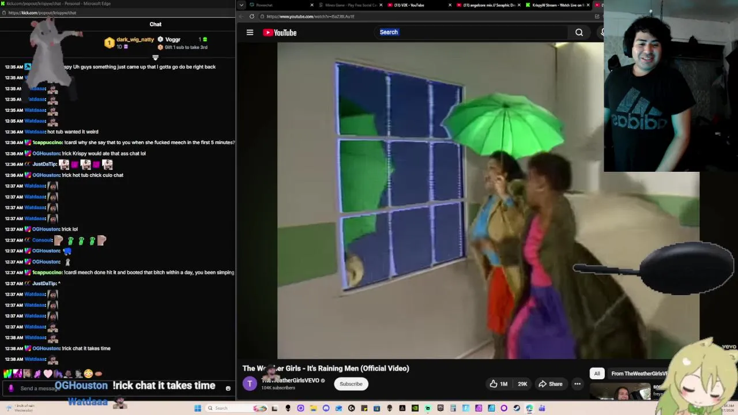
Task: Focus the Send a message chat box
Action: coord(118,388)
